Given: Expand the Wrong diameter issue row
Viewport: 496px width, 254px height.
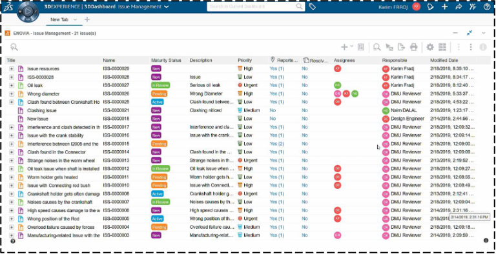Looking at the screenshot, I should [x=12, y=94].
